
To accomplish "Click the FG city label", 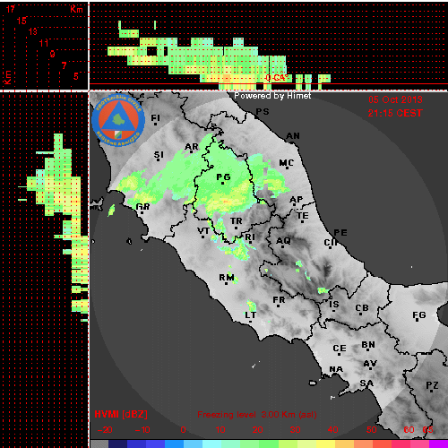I will (x=418, y=314).
